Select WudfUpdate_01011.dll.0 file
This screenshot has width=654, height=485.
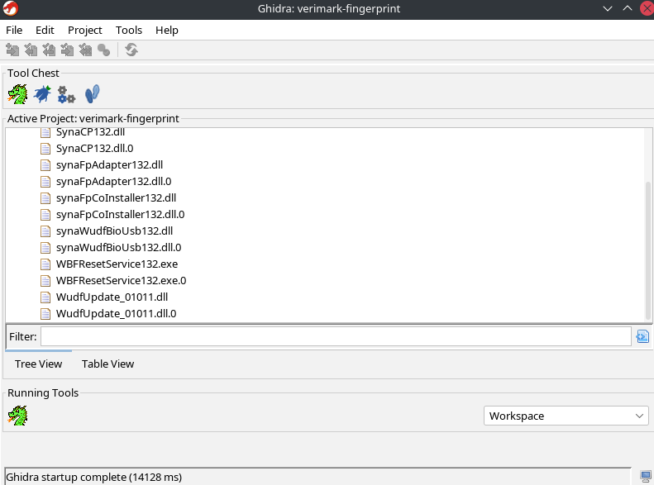click(116, 313)
